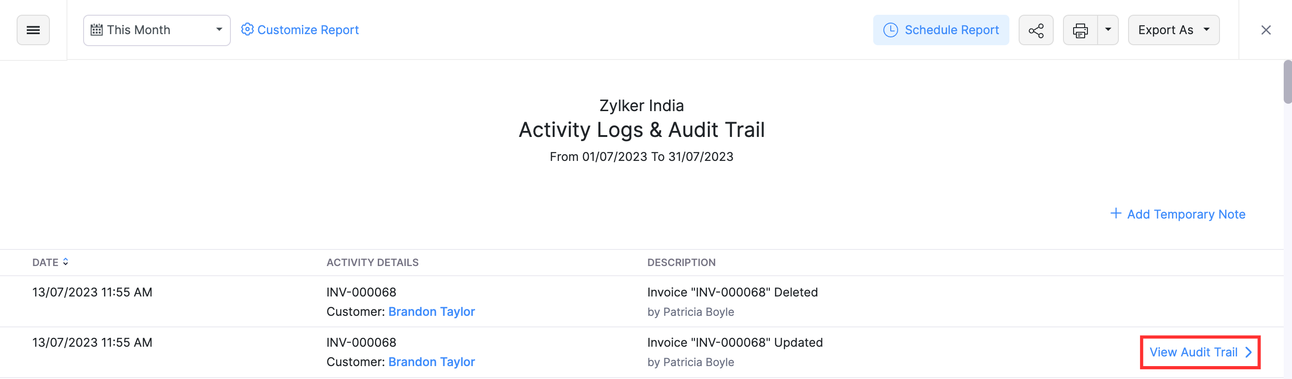Open the navigation hamburger menu
Screen dimensions: 1292x379
pyautogui.click(x=33, y=30)
